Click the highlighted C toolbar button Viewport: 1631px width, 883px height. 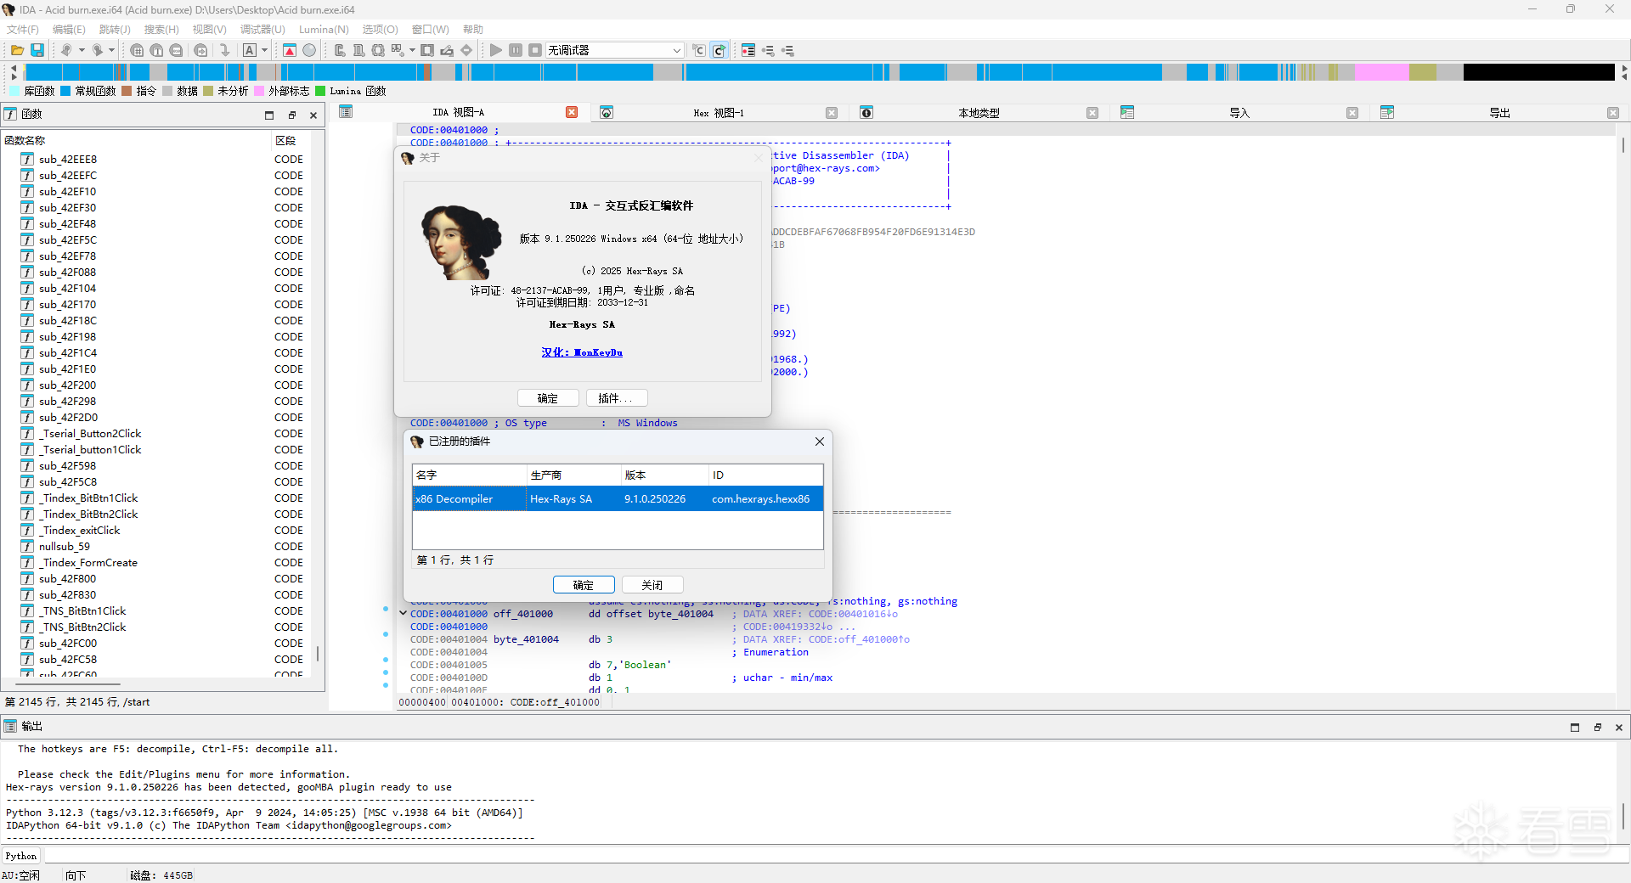click(x=719, y=51)
